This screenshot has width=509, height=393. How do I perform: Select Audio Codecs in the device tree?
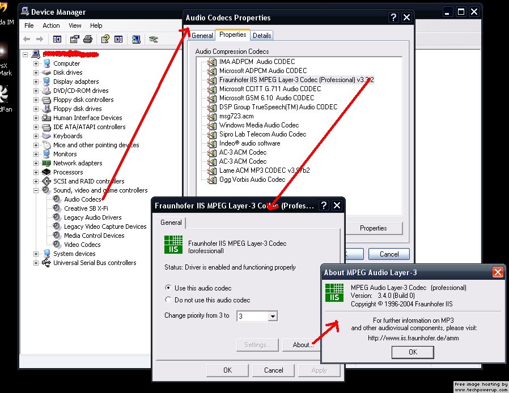point(82,199)
